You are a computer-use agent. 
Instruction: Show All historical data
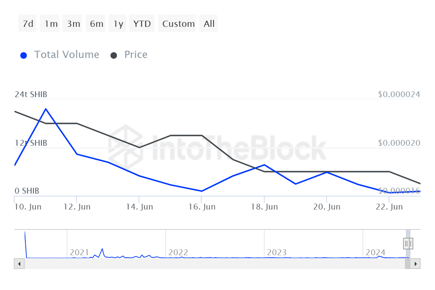[209, 24]
